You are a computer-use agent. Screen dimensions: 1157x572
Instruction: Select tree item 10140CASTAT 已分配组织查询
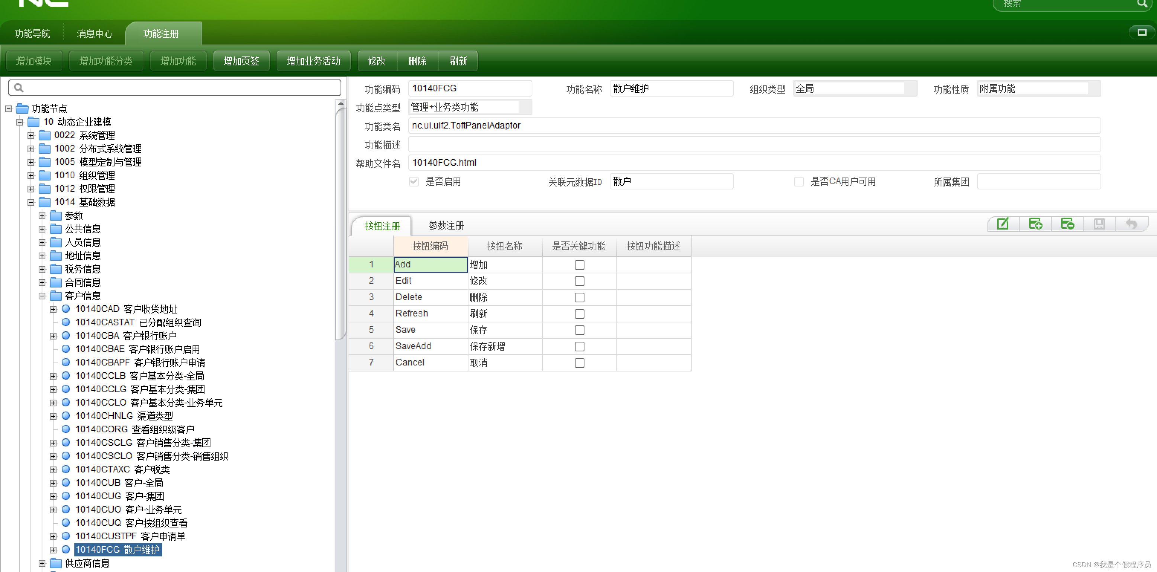coord(138,322)
